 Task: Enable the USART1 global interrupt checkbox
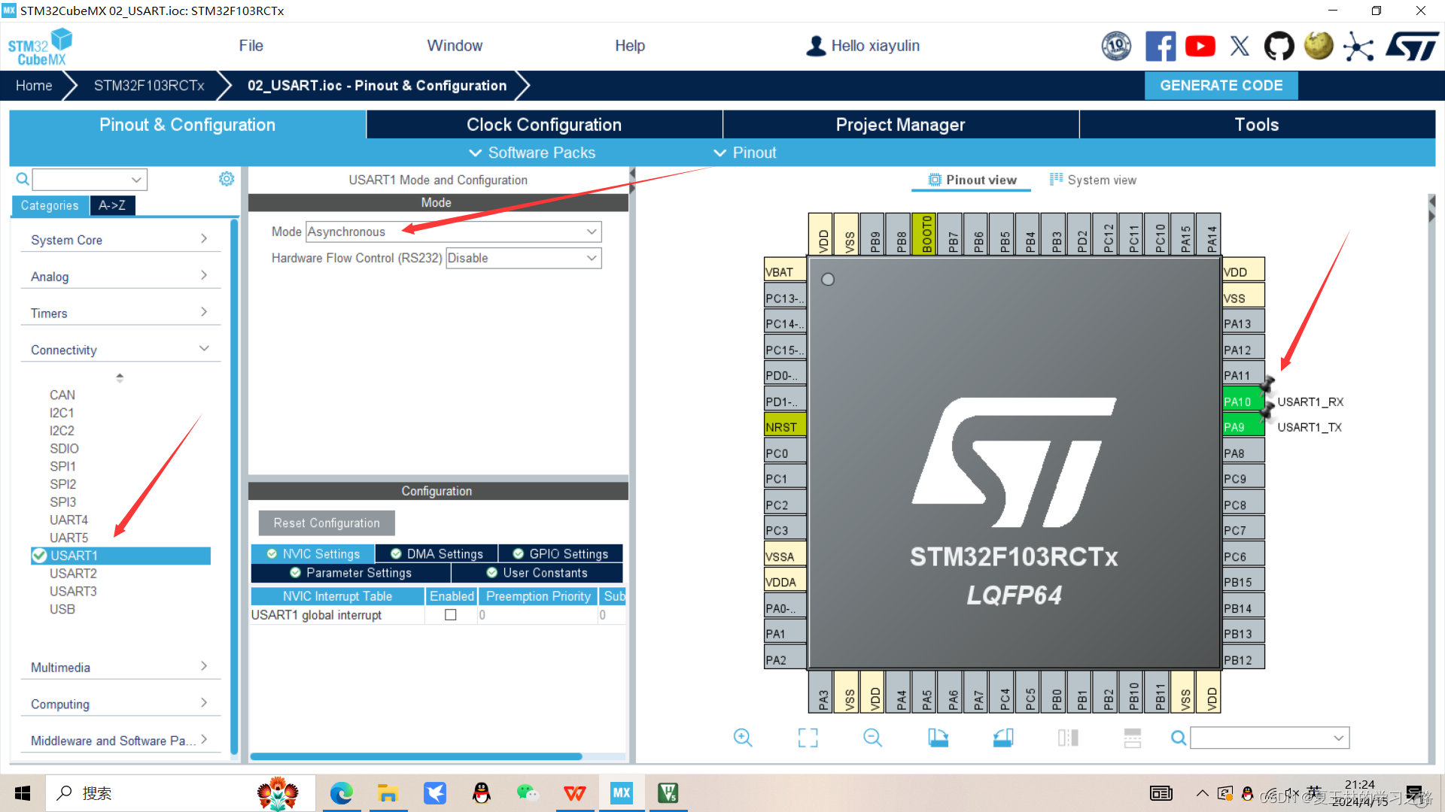(451, 615)
